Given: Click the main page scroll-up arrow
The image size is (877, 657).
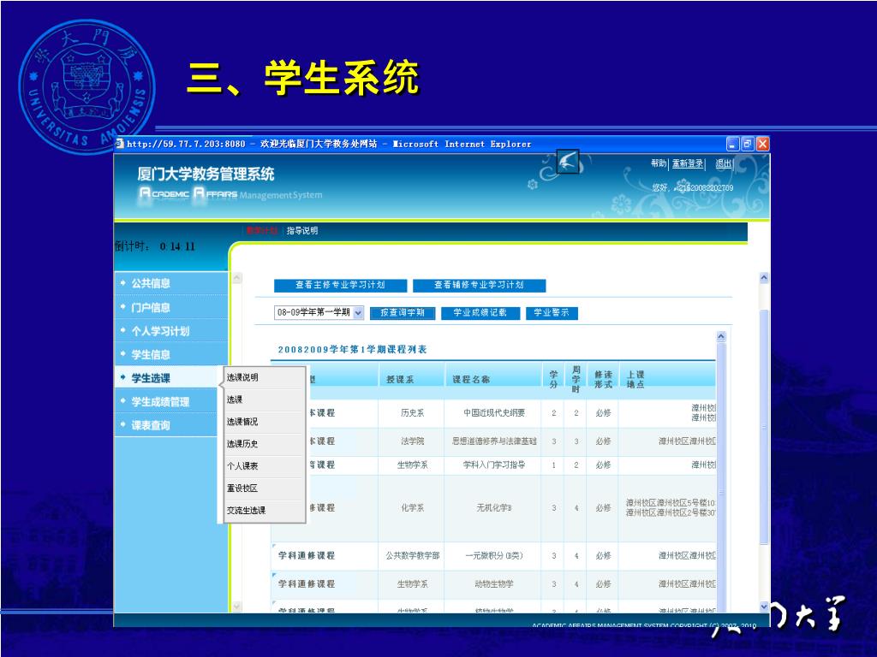Looking at the screenshot, I should [x=764, y=278].
